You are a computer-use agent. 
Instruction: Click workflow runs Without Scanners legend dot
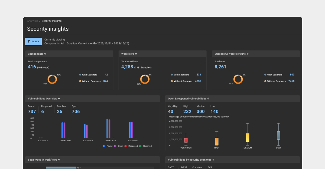[x=265, y=81]
